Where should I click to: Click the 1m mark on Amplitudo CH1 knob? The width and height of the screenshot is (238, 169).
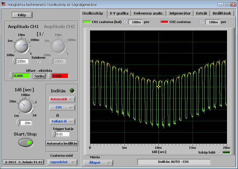[x=10, y=41]
